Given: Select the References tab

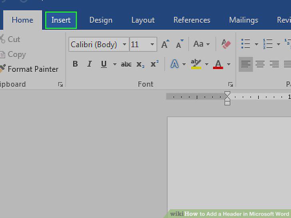Looking at the screenshot, I should [x=192, y=20].
